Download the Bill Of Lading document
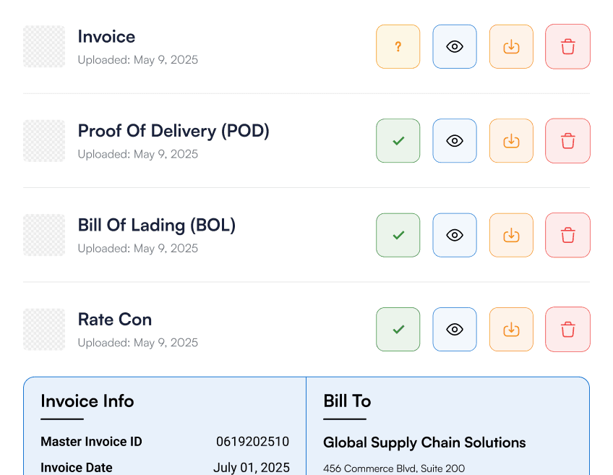613x475 pixels. coord(511,235)
